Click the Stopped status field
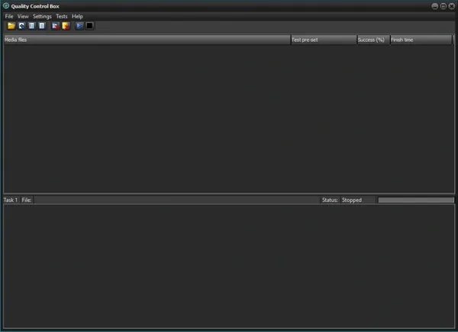Screen dimensions: 458x332 [357, 200]
